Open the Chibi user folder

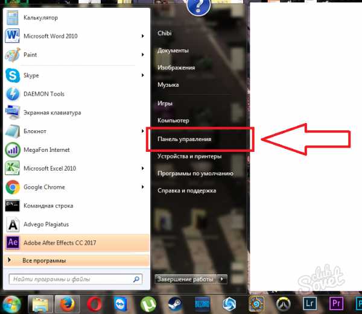pos(164,33)
